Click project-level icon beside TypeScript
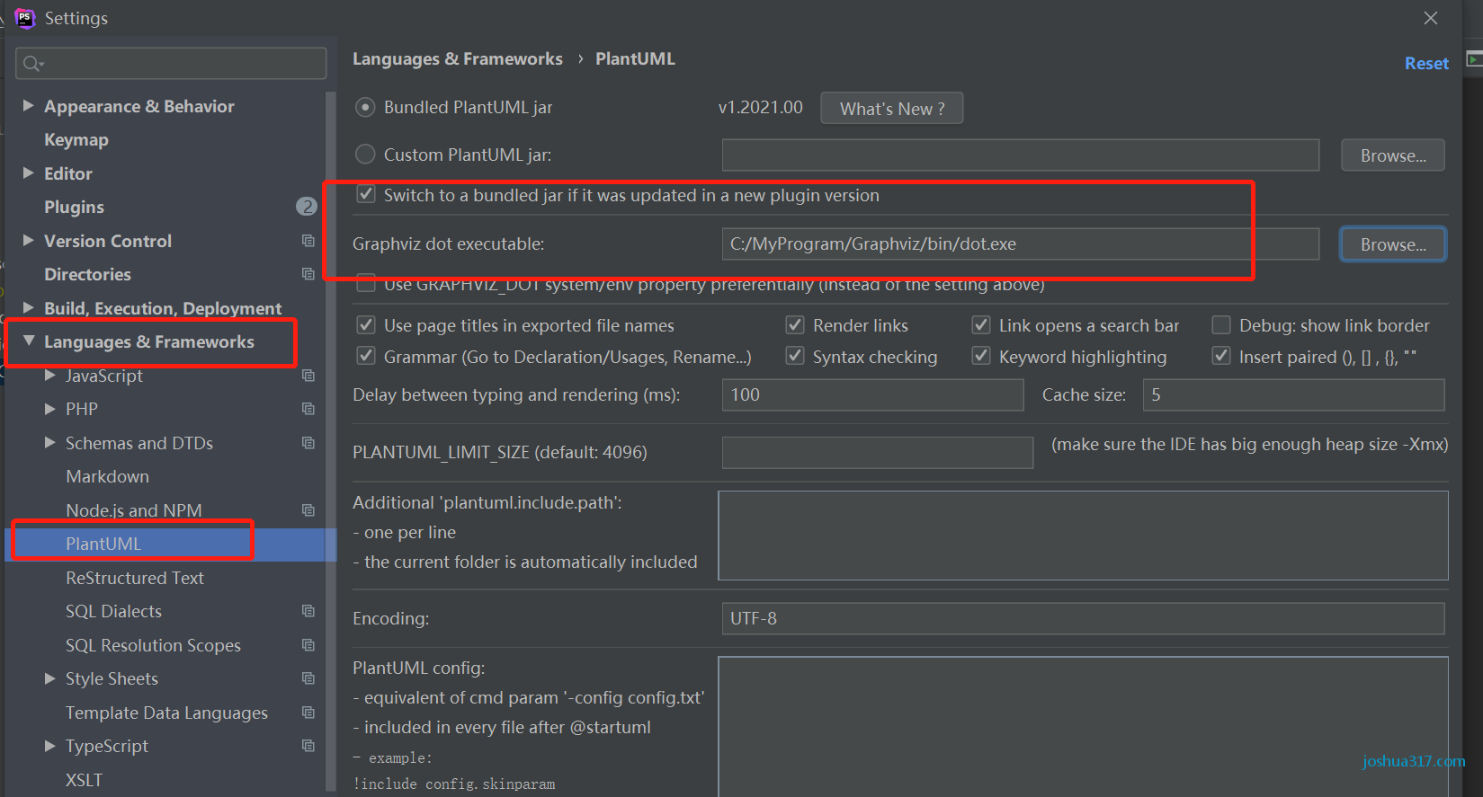The width and height of the screenshot is (1483, 797). pyautogui.click(x=308, y=746)
